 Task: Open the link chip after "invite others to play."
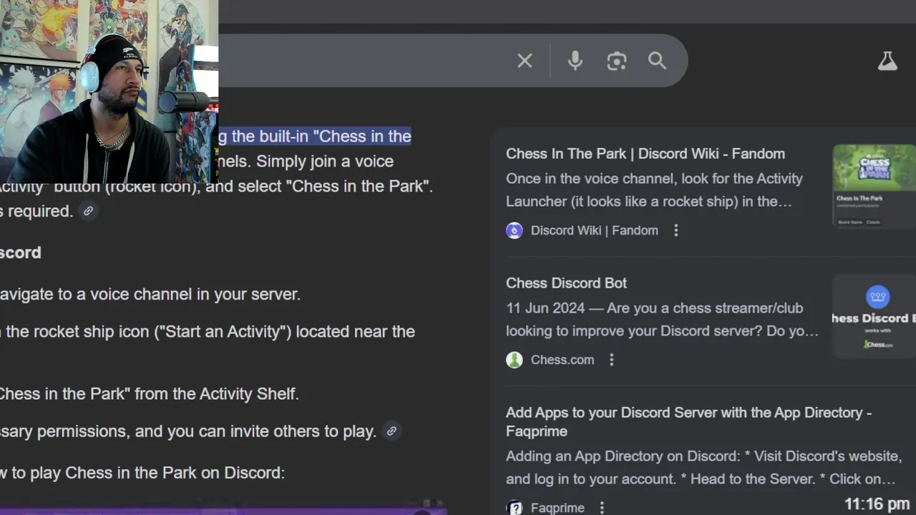pyautogui.click(x=391, y=431)
